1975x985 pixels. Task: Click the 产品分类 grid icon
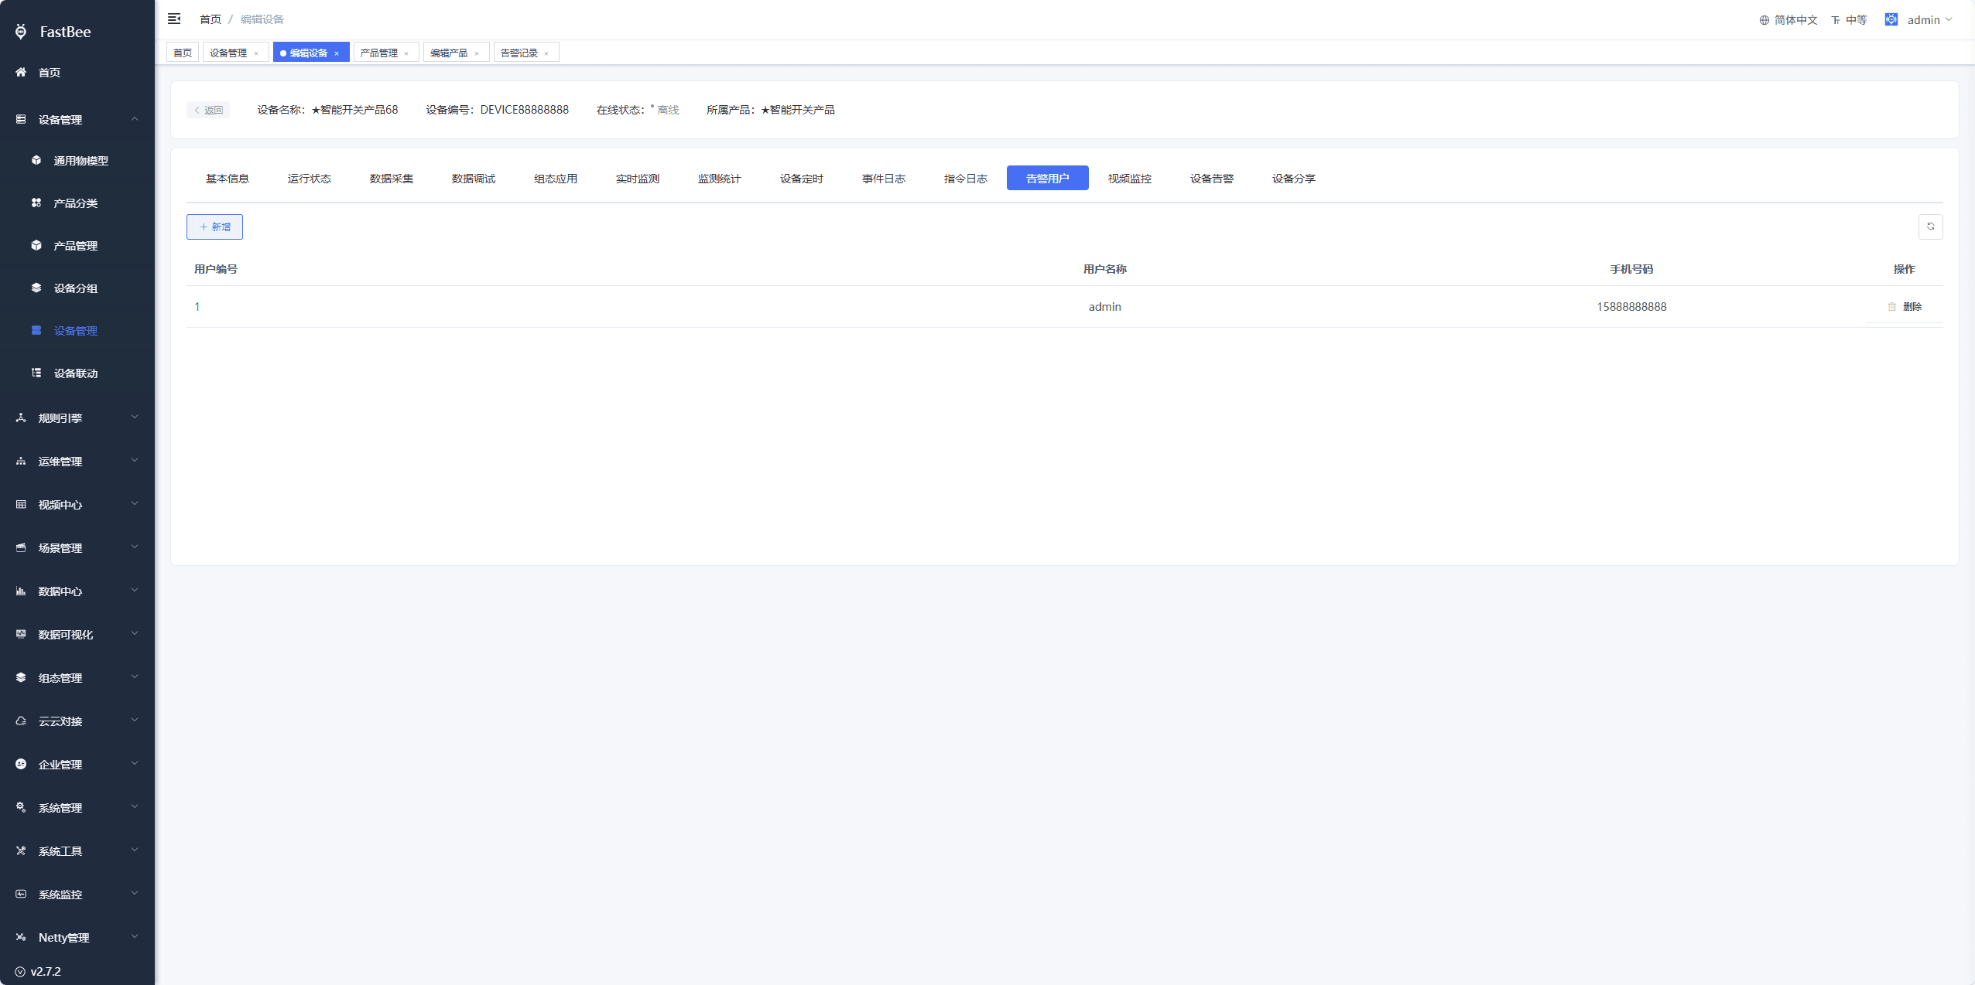click(36, 203)
